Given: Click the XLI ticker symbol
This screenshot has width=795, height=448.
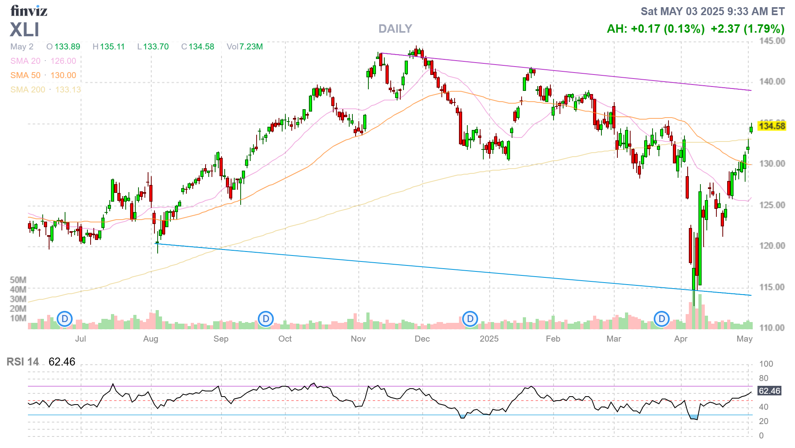Looking at the screenshot, I should [25, 30].
